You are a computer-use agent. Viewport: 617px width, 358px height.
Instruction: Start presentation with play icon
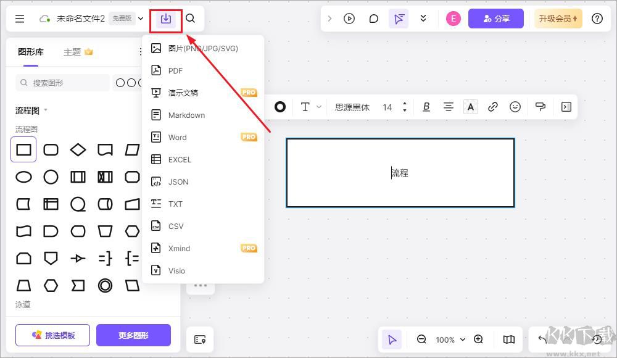(349, 19)
